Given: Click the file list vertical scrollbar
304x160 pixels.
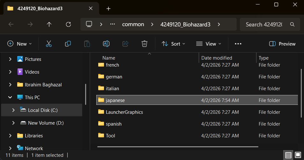Looking at the screenshot, I should [x=301, y=93].
